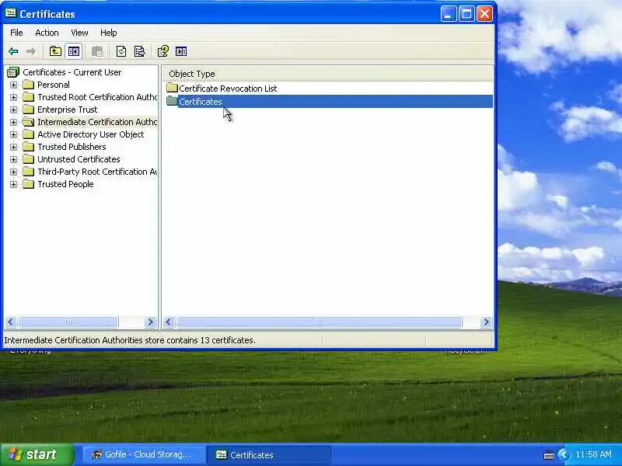The height and width of the screenshot is (466, 622).
Task: Click the Back arrow toolbar icon
Action: [x=13, y=51]
